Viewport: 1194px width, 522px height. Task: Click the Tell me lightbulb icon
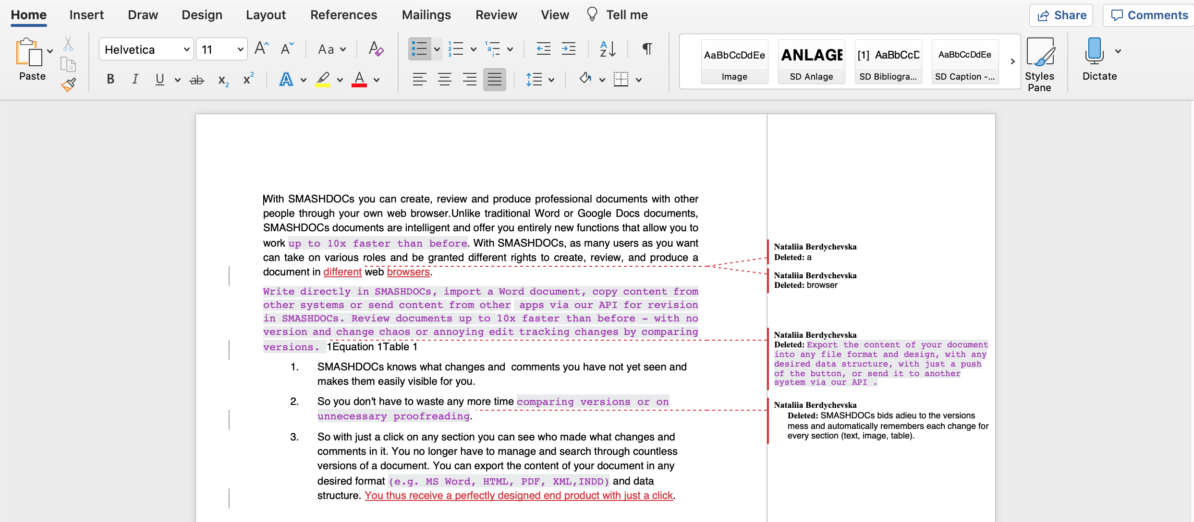[x=592, y=14]
